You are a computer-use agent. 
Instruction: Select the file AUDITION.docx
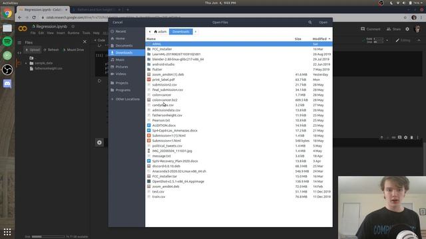(239, 125)
